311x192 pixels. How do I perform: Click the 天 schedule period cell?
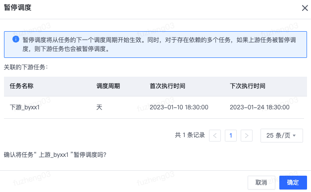coord(99,107)
